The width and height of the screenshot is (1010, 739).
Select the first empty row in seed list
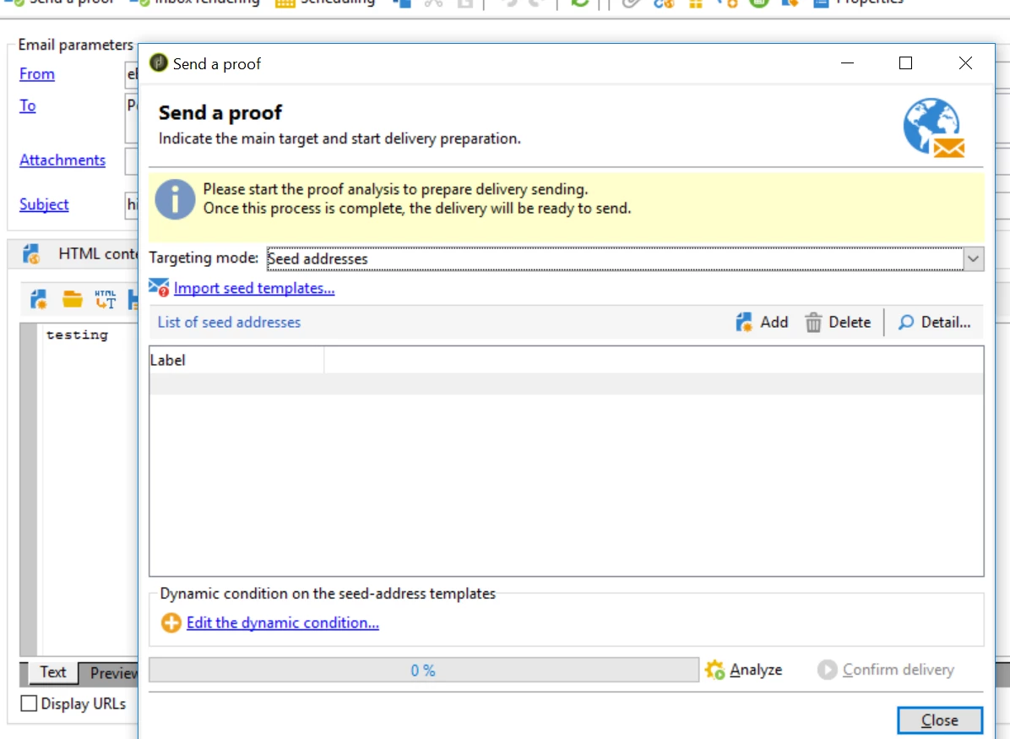tap(566, 384)
